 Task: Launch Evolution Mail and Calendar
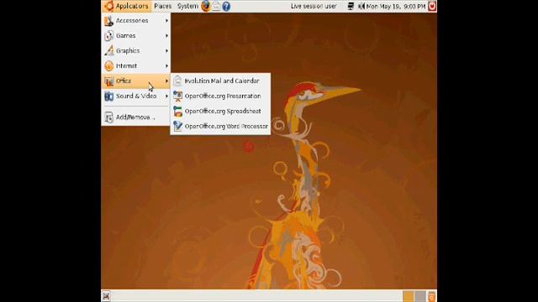220,81
